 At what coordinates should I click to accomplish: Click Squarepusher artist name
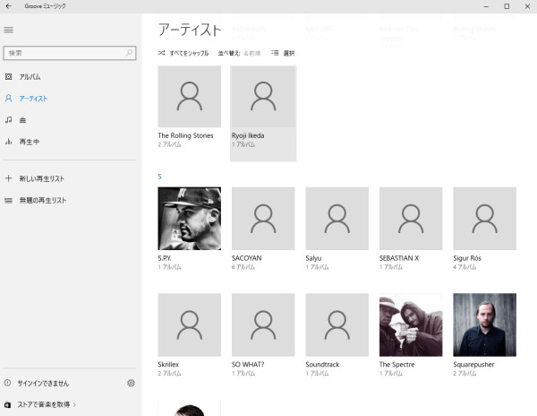pyautogui.click(x=473, y=365)
